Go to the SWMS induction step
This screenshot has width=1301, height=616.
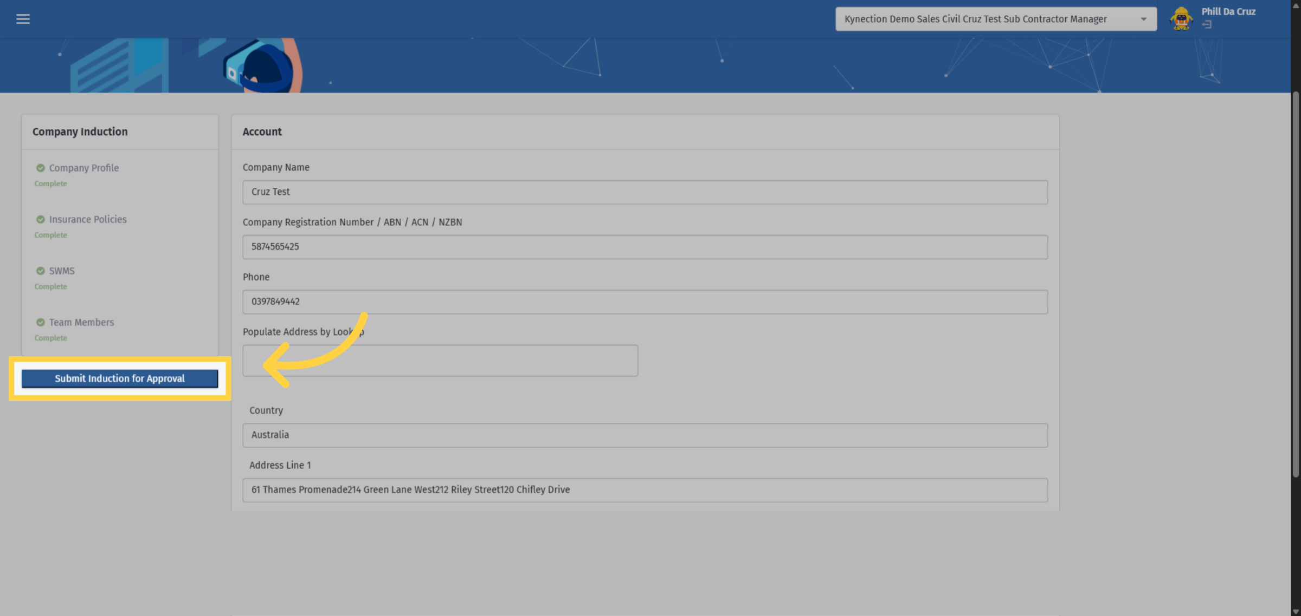pyautogui.click(x=62, y=271)
